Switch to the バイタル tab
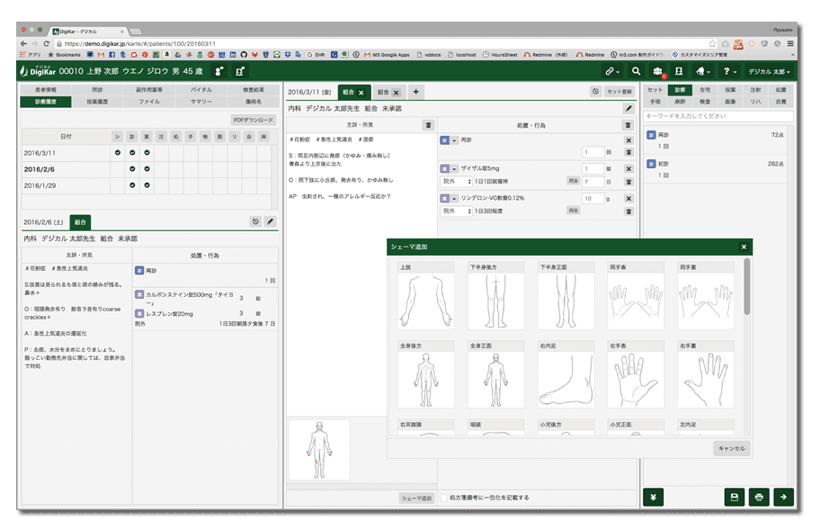 point(201,90)
